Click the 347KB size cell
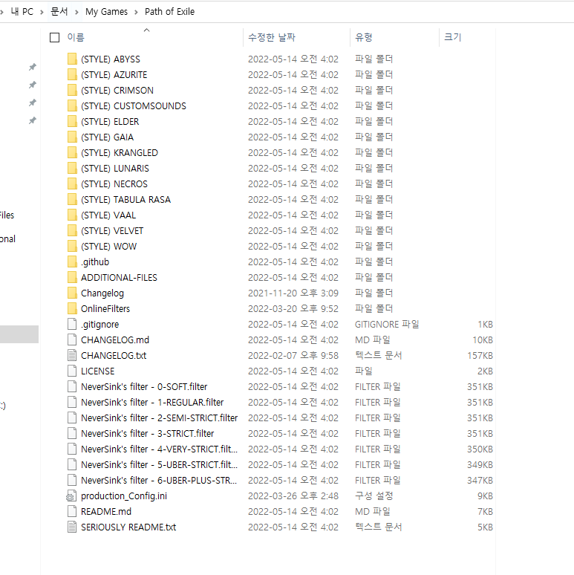Viewport: 574px width, 575px height. pos(480,481)
